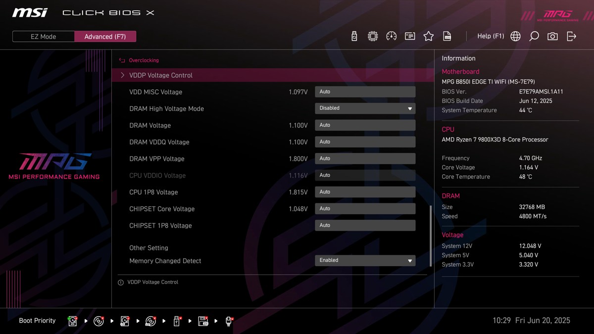Switch to EZ Mode
The width and height of the screenshot is (594, 334).
click(44, 37)
